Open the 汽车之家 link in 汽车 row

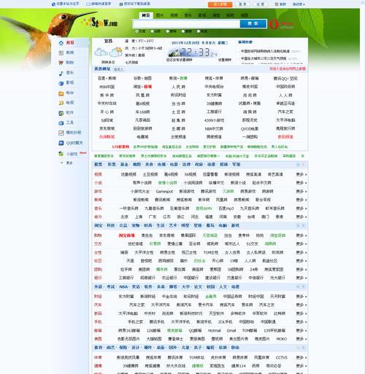pos(137,305)
